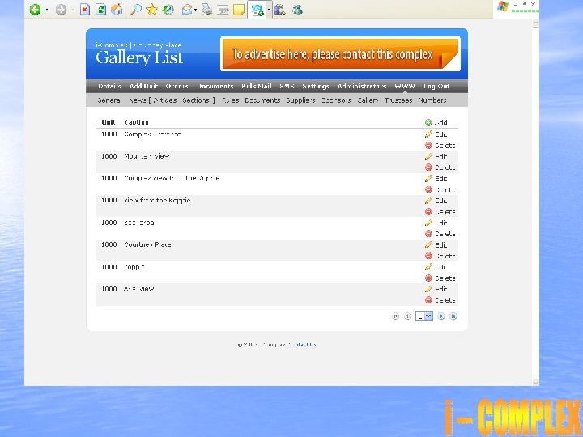Edit the Koppie gallery entry
The image size is (583, 437).
coord(436,267)
